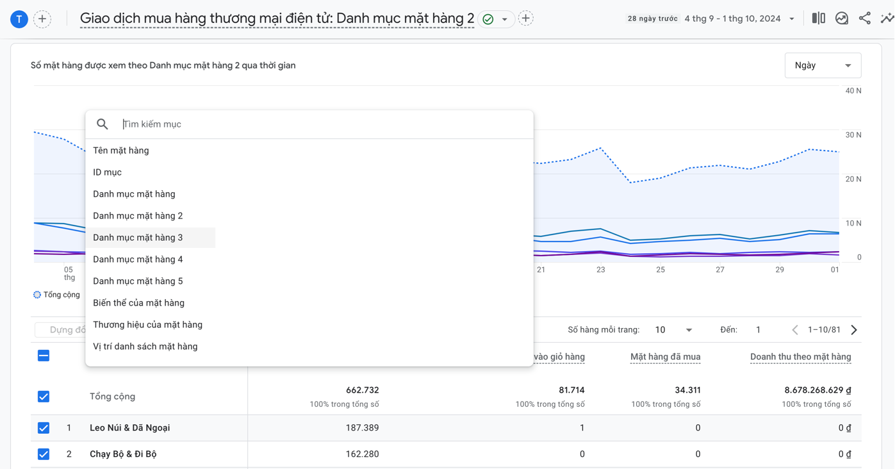Uncheck the Tổng cộng row checkbox

coord(44,397)
